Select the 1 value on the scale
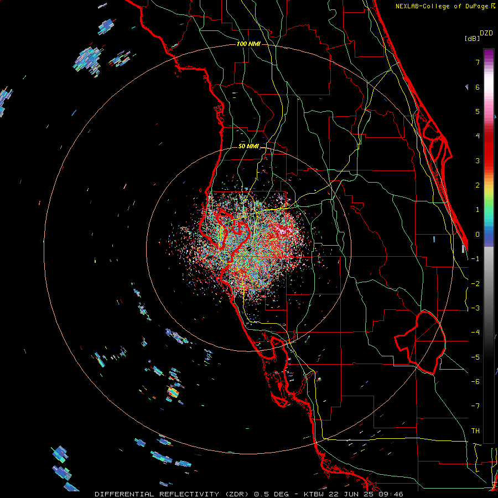Viewport: 498px width, 498px height. tap(478, 210)
